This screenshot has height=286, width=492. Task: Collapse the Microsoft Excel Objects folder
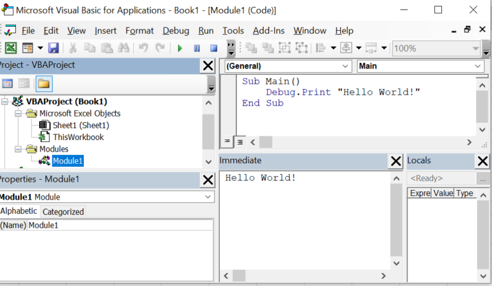pyautogui.click(x=18, y=113)
